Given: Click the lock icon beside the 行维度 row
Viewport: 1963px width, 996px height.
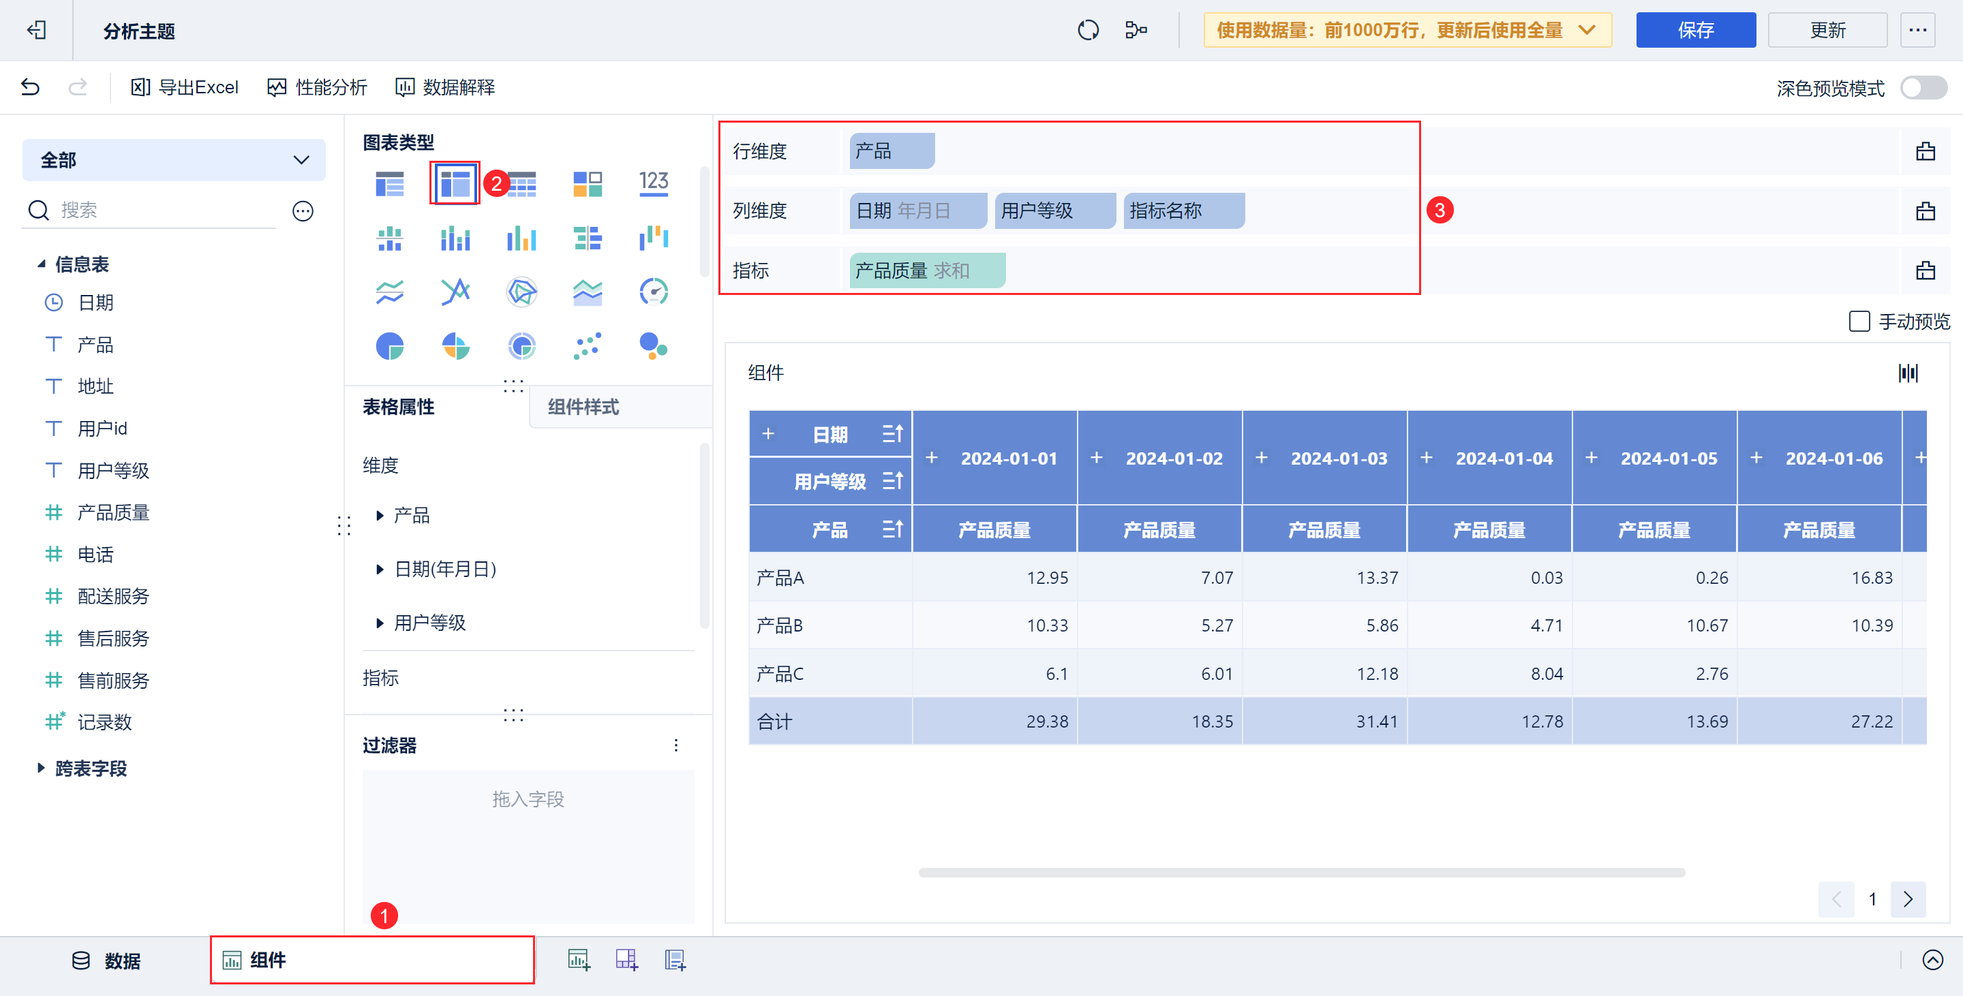Looking at the screenshot, I should click(1926, 151).
